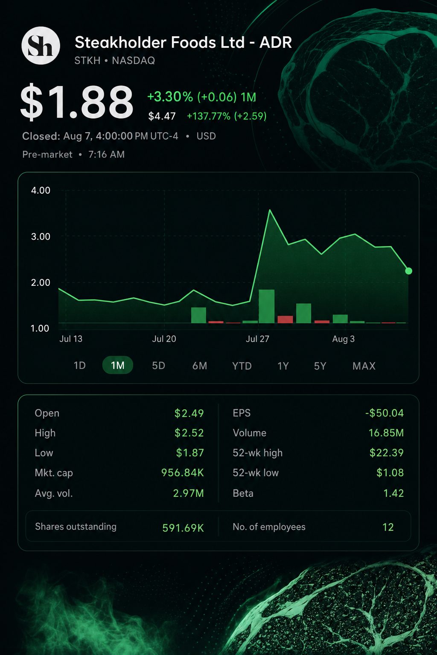Click the 2.00 y-axis label

tap(41, 282)
